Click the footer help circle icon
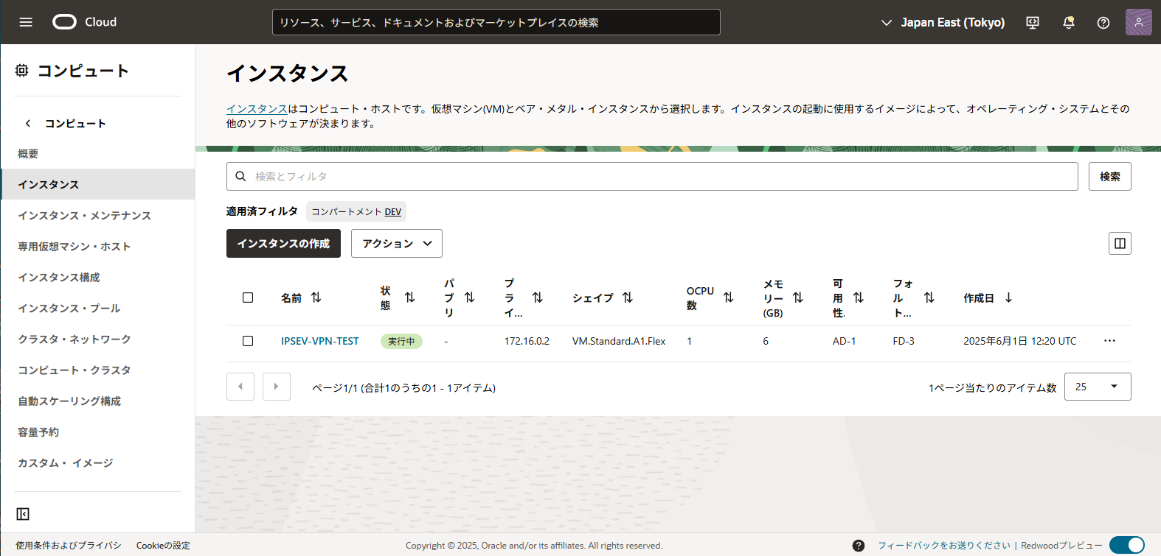This screenshot has height=556, width=1161. [859, 546]
